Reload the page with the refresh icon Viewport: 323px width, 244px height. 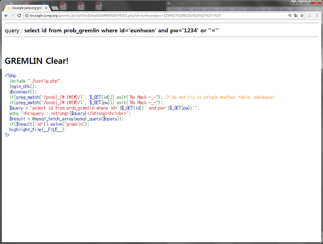coord(19,15)
